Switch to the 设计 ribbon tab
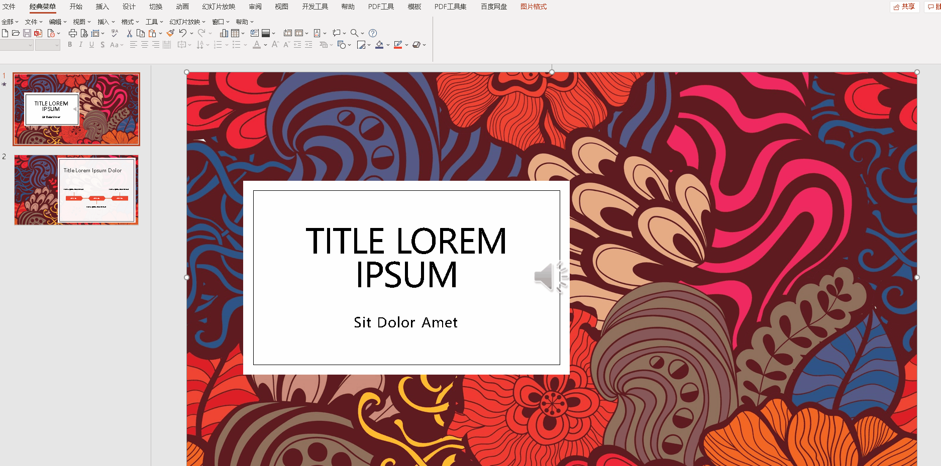Viewport: 941px width, 466px height. click(129, 7)
